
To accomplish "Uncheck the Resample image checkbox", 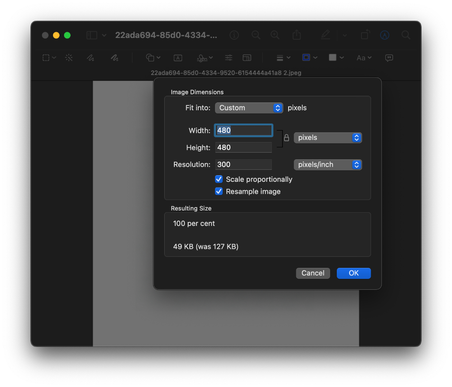I will 219,192.
